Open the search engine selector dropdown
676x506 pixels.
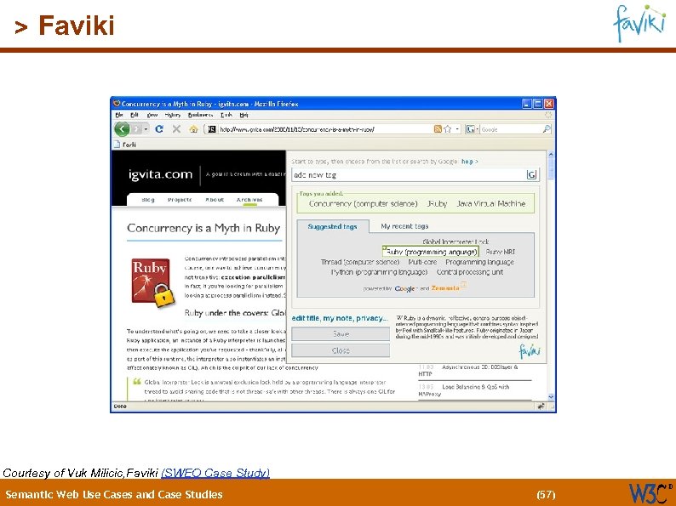472,128
